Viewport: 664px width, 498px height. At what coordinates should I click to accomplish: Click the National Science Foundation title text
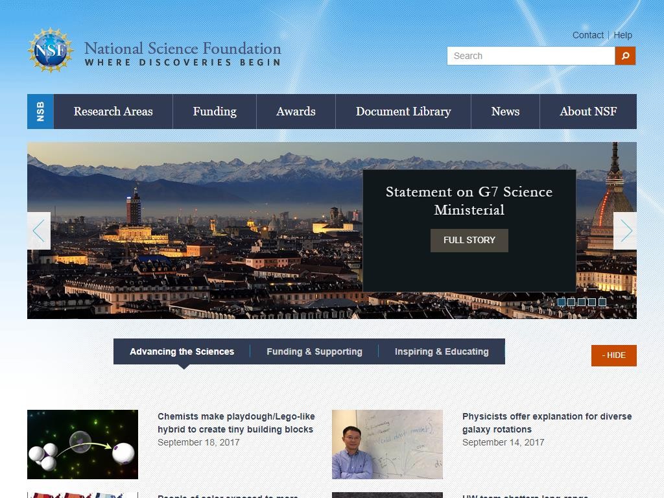[182, 48]
